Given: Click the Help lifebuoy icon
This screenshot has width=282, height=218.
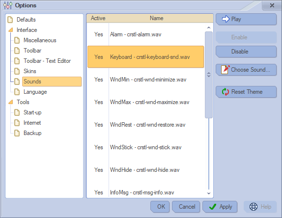Looking at the screenshot, I should click(x=254, y=207).
